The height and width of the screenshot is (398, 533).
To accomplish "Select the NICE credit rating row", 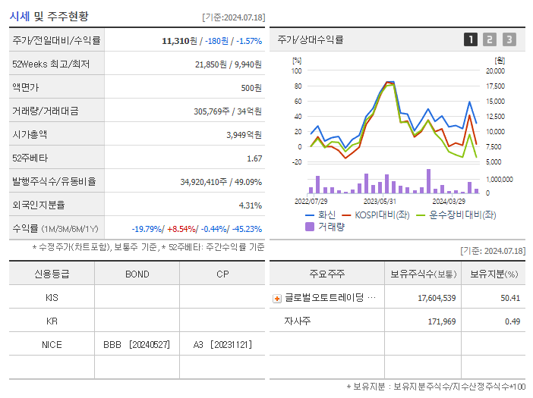I will [137, 344].
